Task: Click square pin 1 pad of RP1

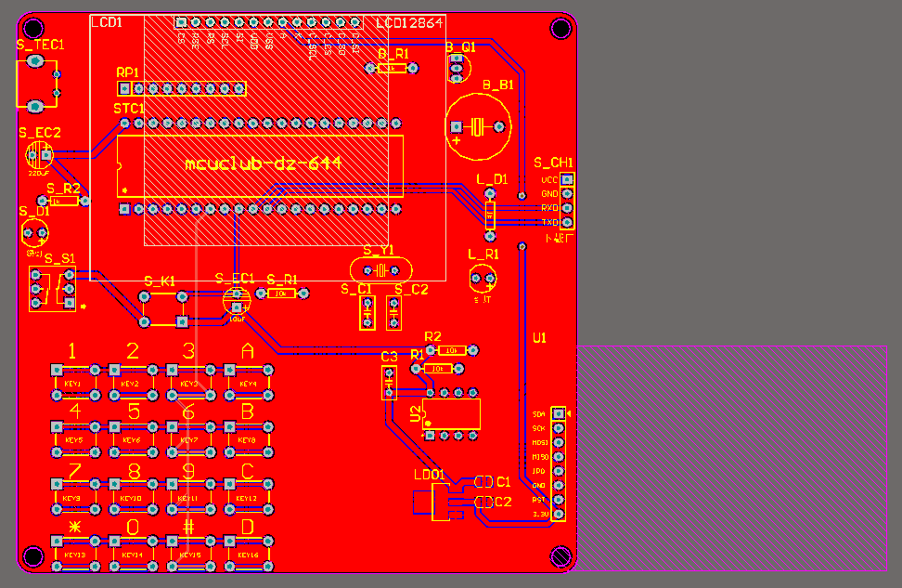Action: coord(124,88)
